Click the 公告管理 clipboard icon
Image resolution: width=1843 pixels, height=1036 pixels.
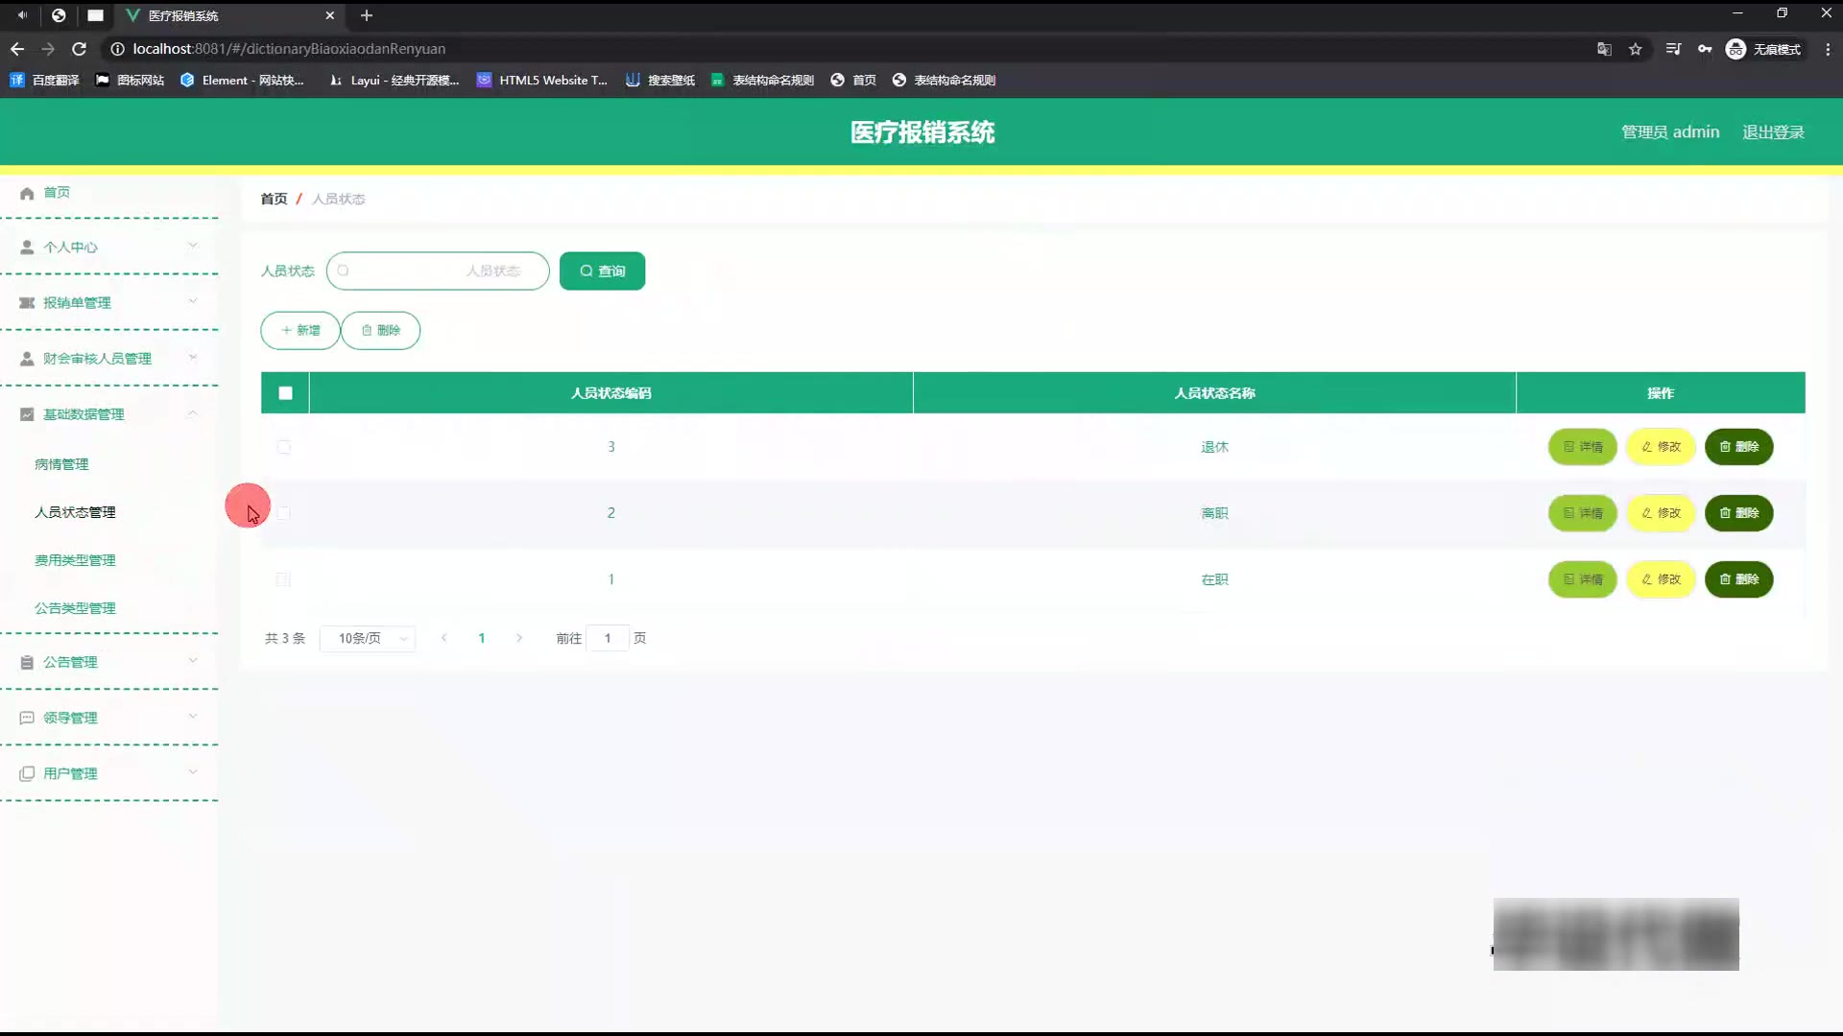pyautogui.click(x=27, y=663)
